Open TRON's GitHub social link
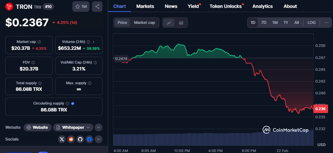This screenshot has height=153, width=333. [80, 139]
